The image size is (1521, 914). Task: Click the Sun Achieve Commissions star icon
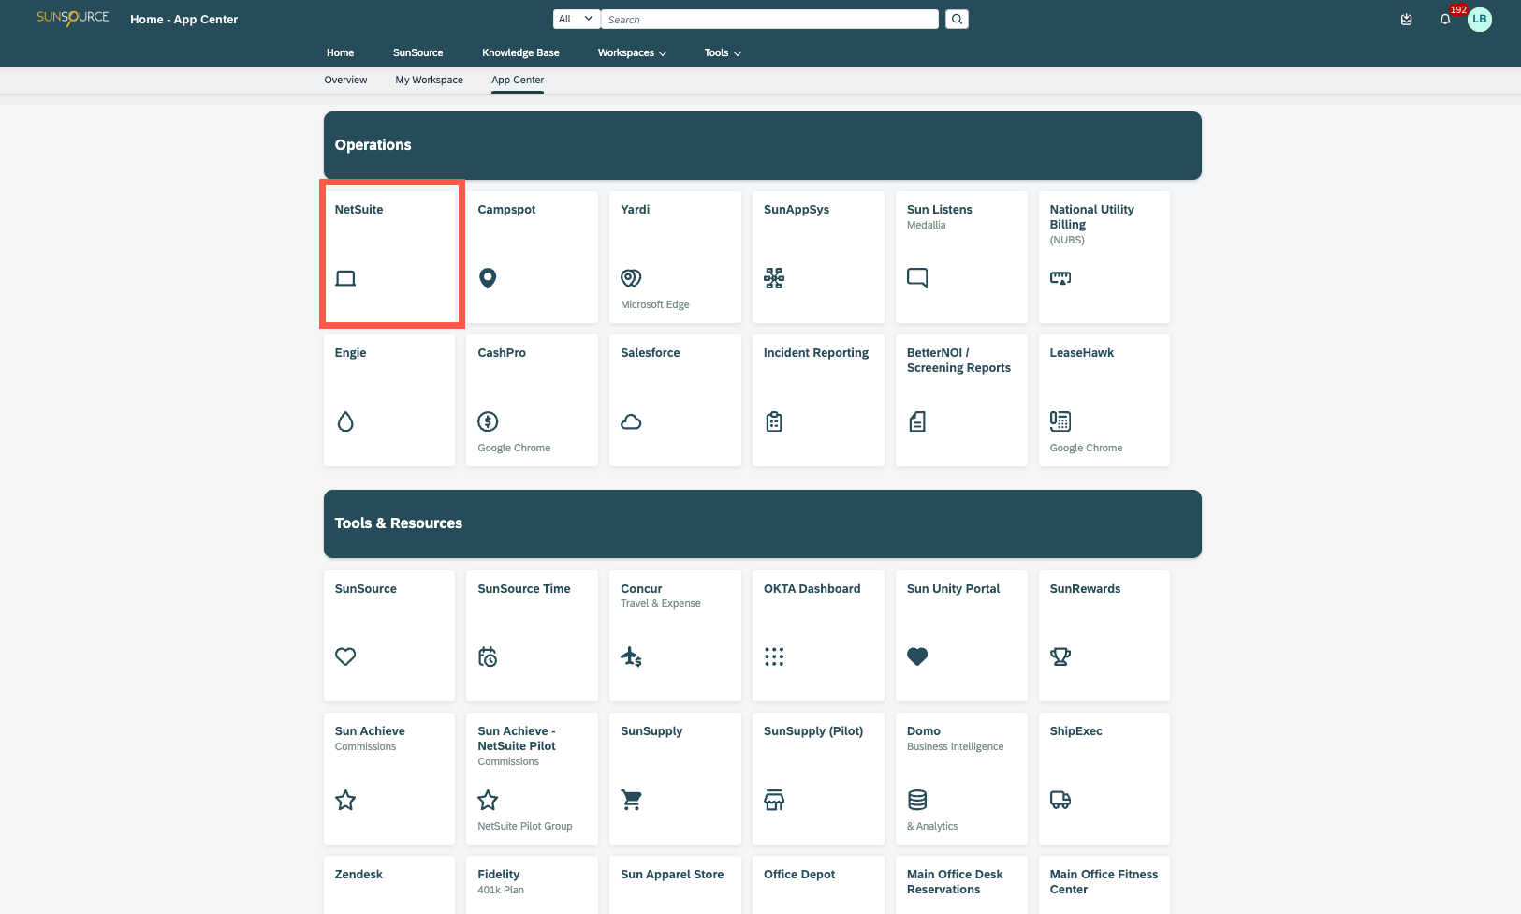(345, 800)
